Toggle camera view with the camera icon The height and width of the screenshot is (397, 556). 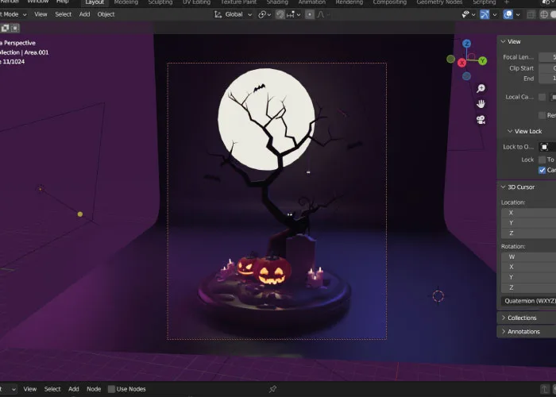click(x=481, y=120)
